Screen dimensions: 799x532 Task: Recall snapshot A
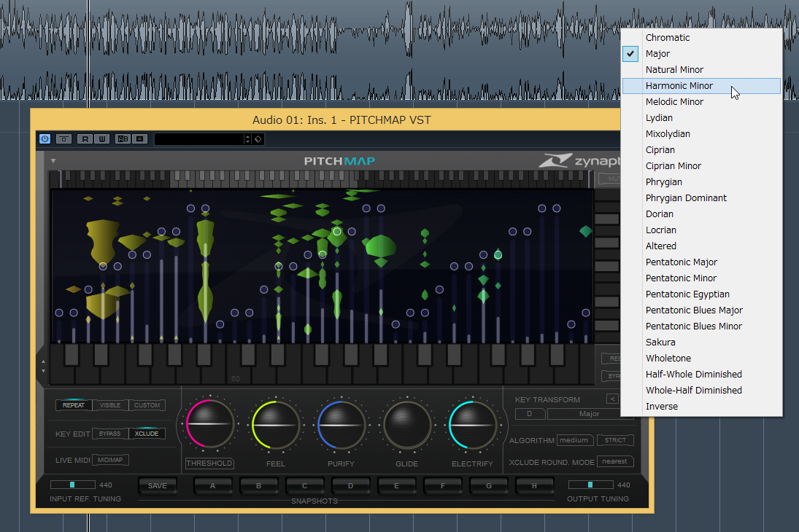tap(212, 485)
